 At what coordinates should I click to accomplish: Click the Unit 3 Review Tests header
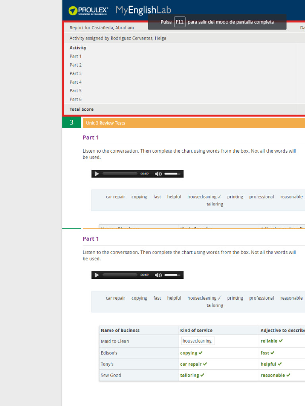[x=106, y=123]
